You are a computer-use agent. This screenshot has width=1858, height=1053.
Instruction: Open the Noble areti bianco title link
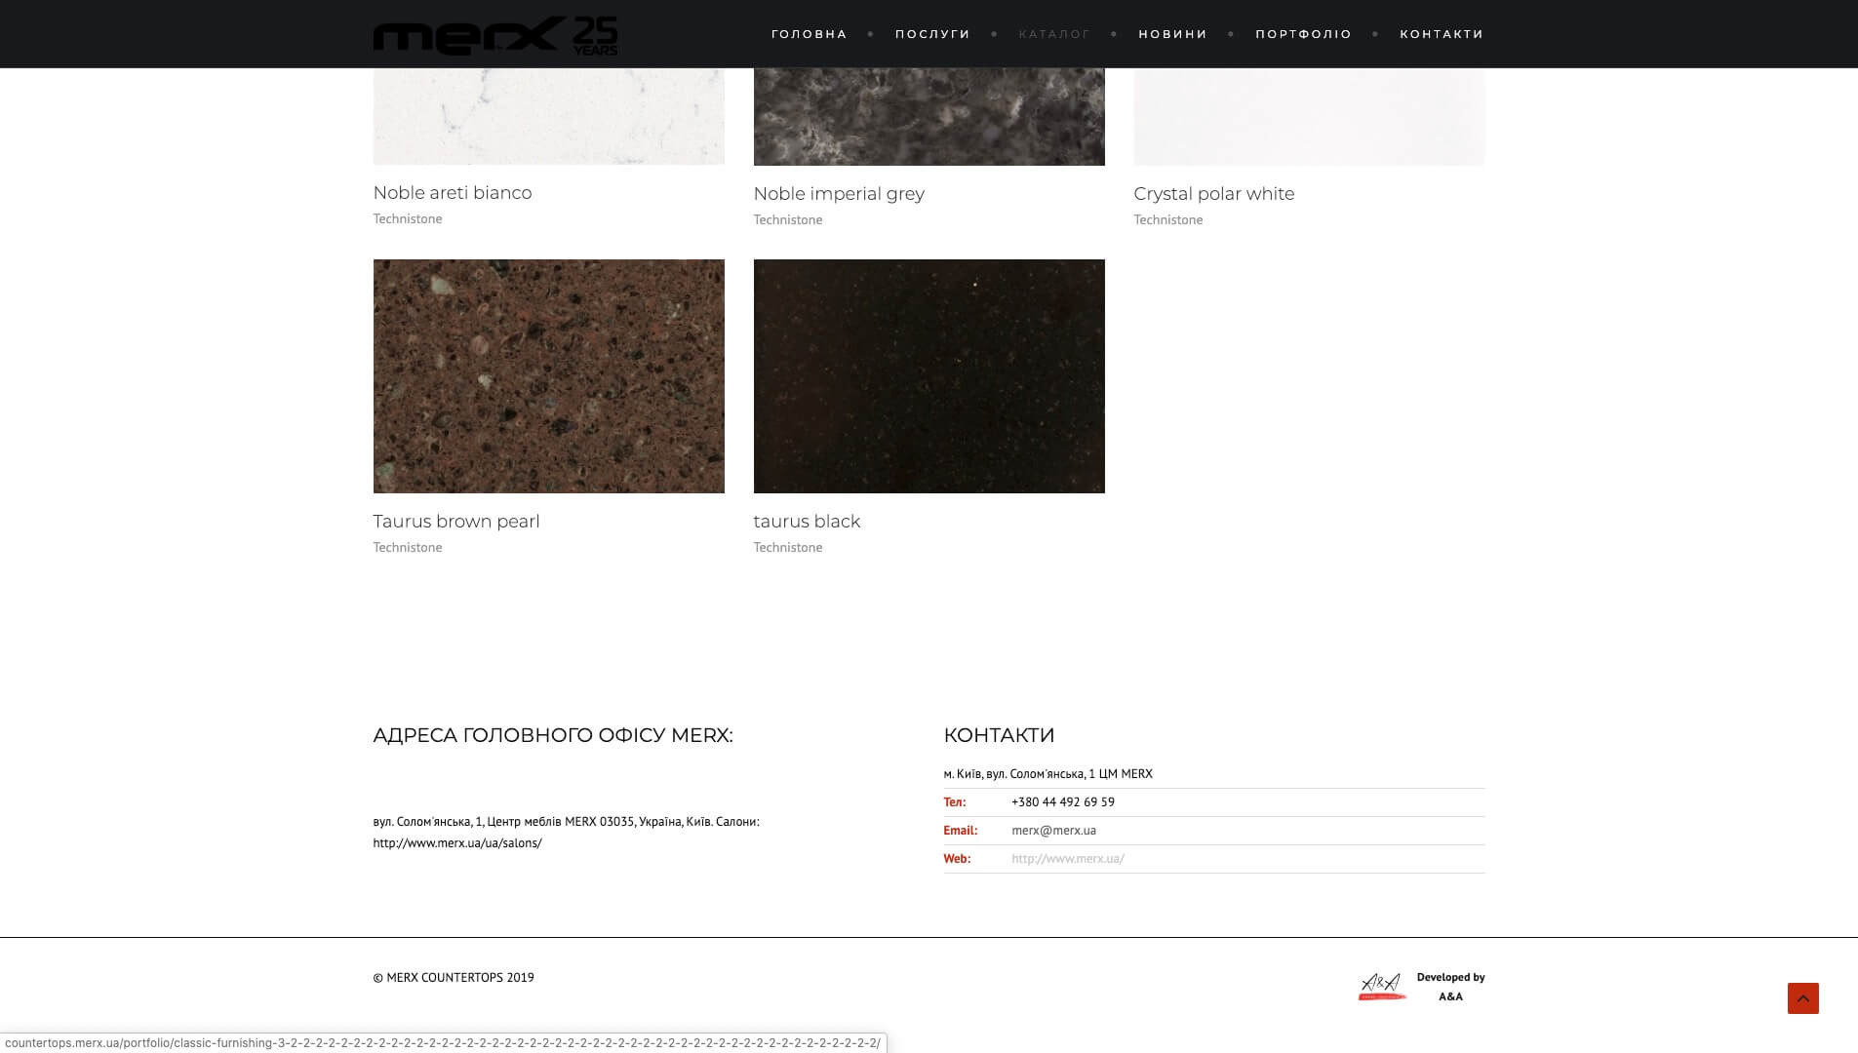tap(453, 193)
